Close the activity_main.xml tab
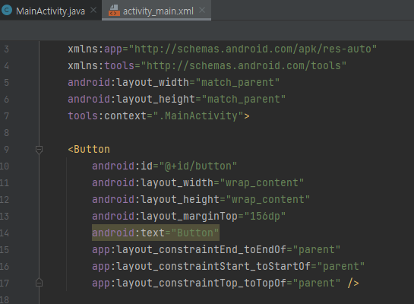Screen dimensions: 414x304 202,11
